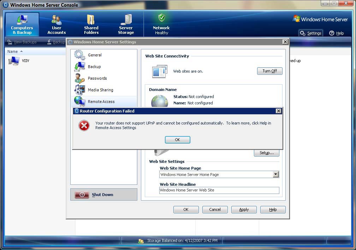Turn Off web site connectivity
This screenshot has height=250, width=356.
(269, 71)
